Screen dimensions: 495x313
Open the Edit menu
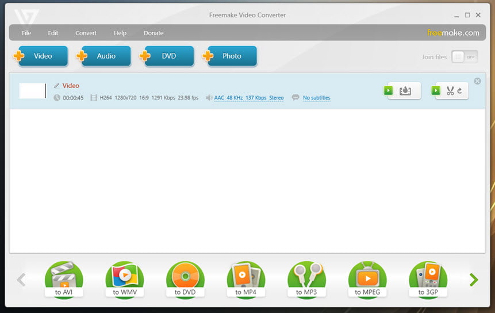click(53, 33)
